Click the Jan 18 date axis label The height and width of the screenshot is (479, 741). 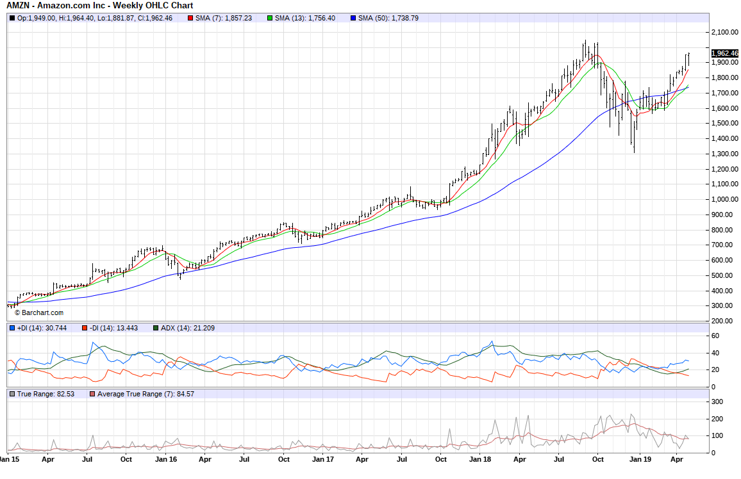tap(480, 459)
